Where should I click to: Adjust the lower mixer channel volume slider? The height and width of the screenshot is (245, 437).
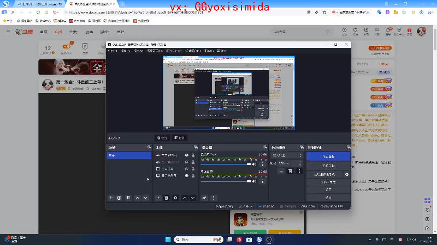point(226,181)
